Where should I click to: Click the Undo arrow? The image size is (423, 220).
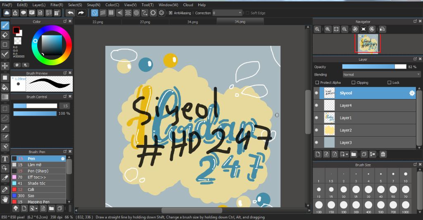coord(70,13)
